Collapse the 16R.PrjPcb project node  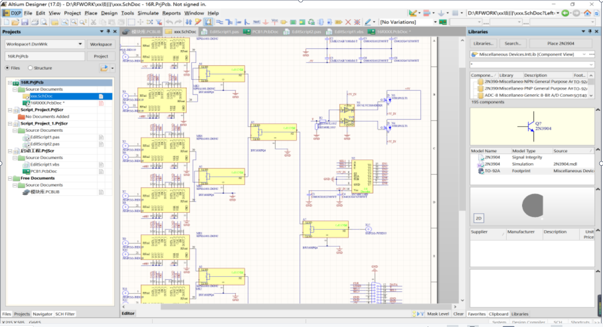click(10, 83)
